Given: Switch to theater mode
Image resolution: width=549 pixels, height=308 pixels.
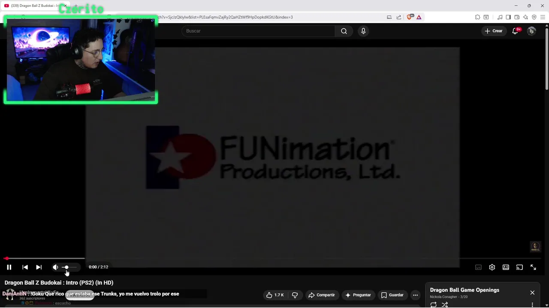Looking at the screenshot, I should tap(506, 267).
